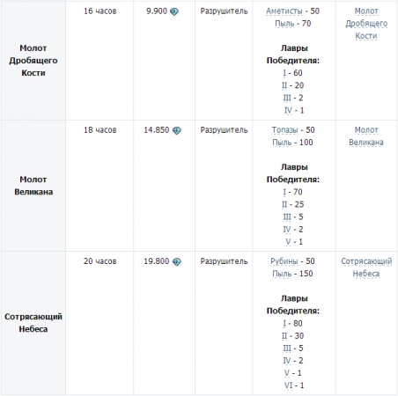The width and height of the screenshot is (398, 396).
Task: Open the Аметисты link
Action: pyautogui.click(x=284, y=11)
